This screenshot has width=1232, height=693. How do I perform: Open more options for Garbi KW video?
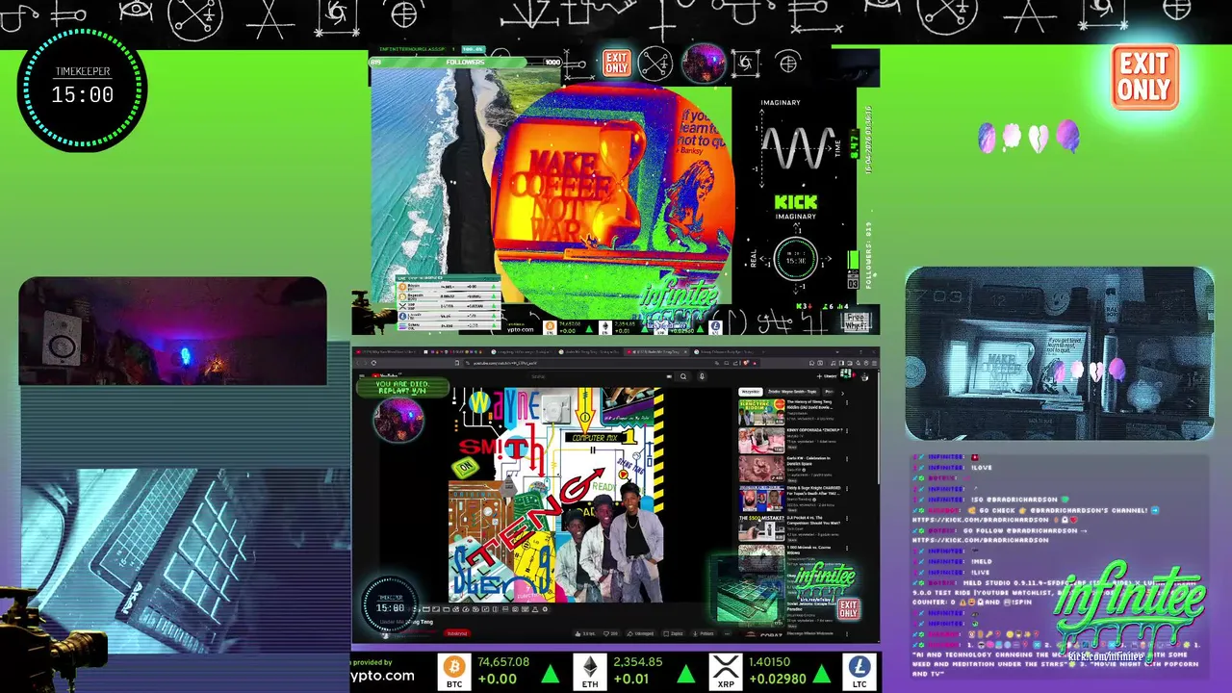pyautogui.click(x=847, y=459)
